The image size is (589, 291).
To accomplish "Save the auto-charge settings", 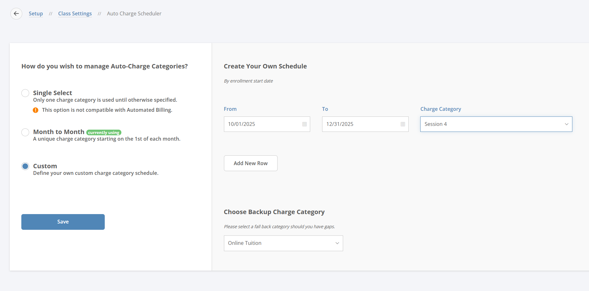I will click(x=63, y=222).
